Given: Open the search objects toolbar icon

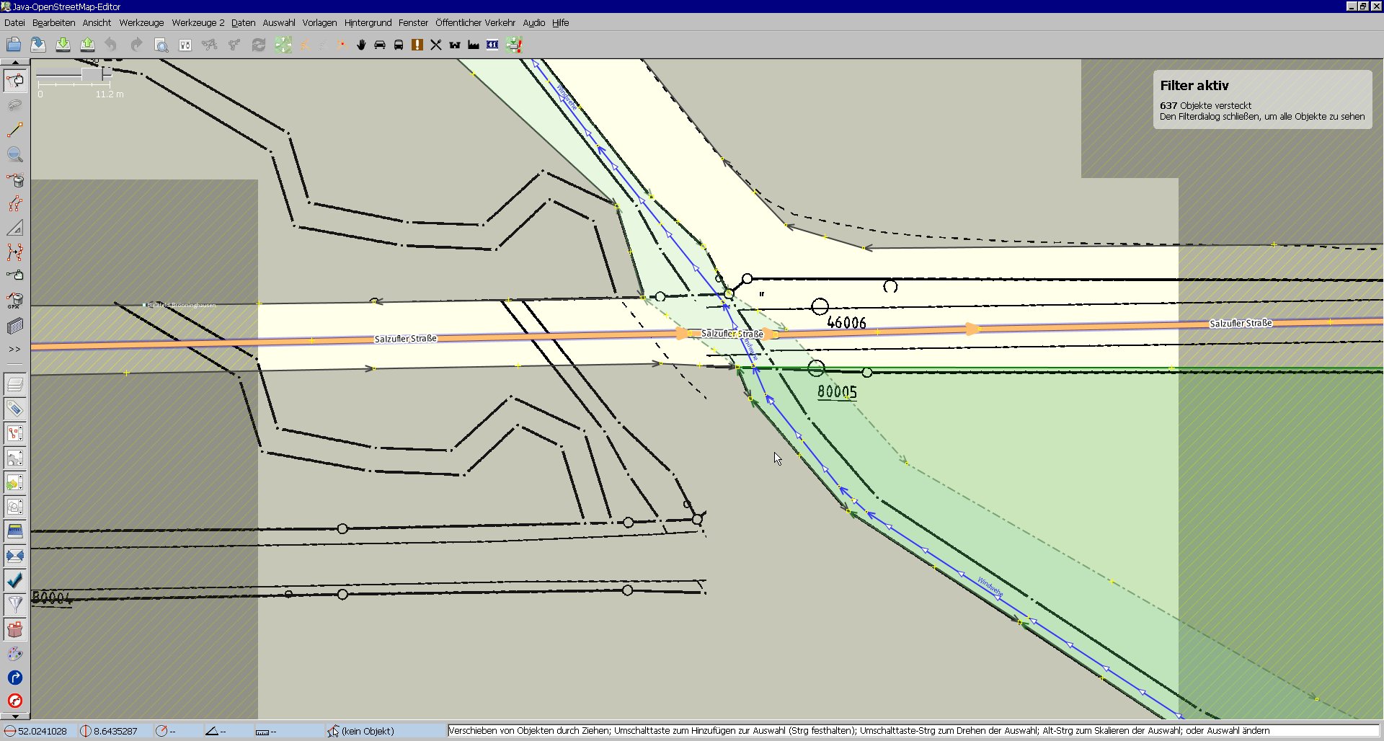Looking at the screenshot, I should pyautogui.click(x=161, y=45).
